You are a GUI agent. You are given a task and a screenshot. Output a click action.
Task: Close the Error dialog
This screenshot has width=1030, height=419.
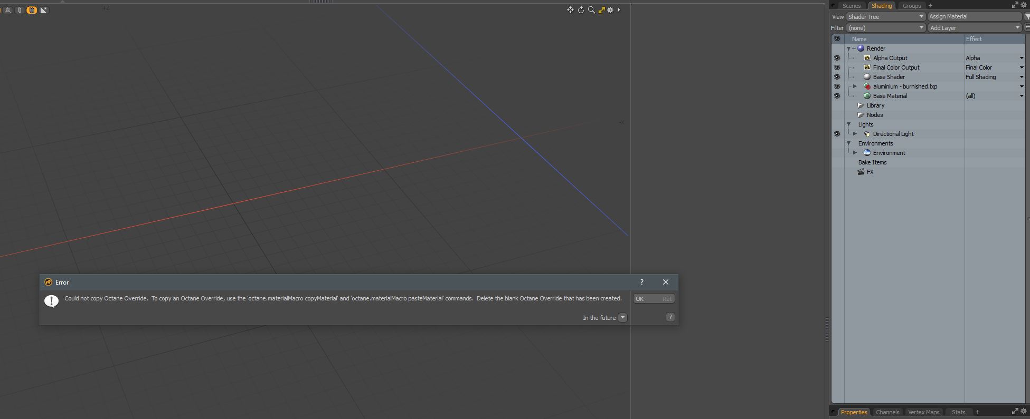click(x=666, y=282)
